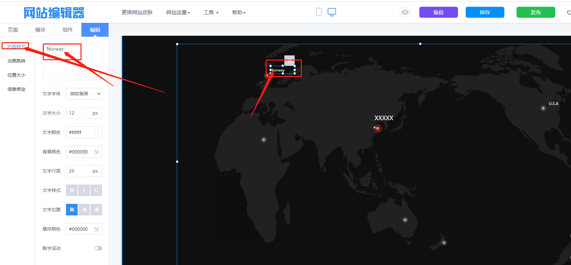Toggle underline text style
Screen dimensions: 571x265
point(96,190)
